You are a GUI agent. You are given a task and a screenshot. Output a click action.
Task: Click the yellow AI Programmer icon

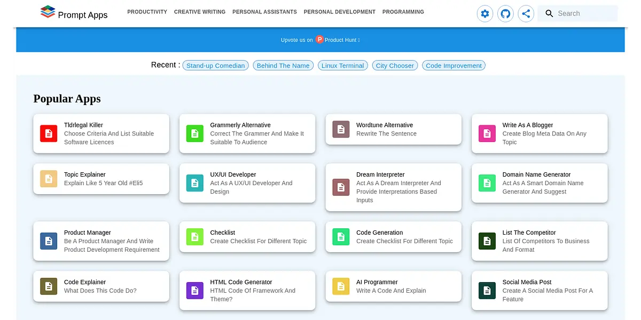pos(341,286)
